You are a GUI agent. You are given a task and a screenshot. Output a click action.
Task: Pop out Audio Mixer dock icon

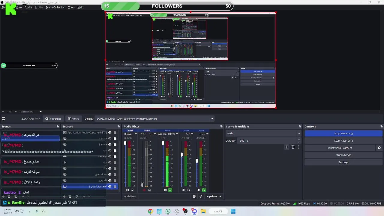[x=221, y=126]
